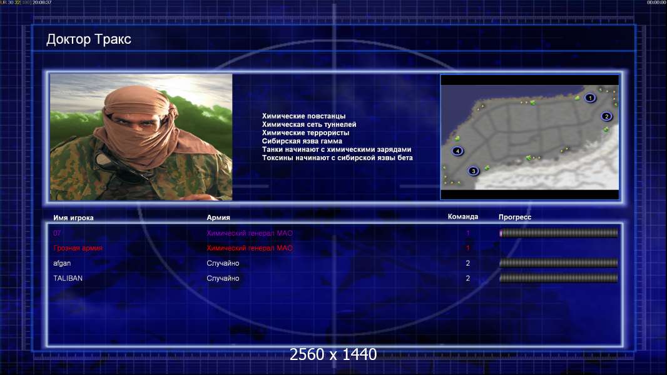Click the 'Имя игрока' column header
The width and height of the screenshot is (667, 375).
[x=73, y=218]
